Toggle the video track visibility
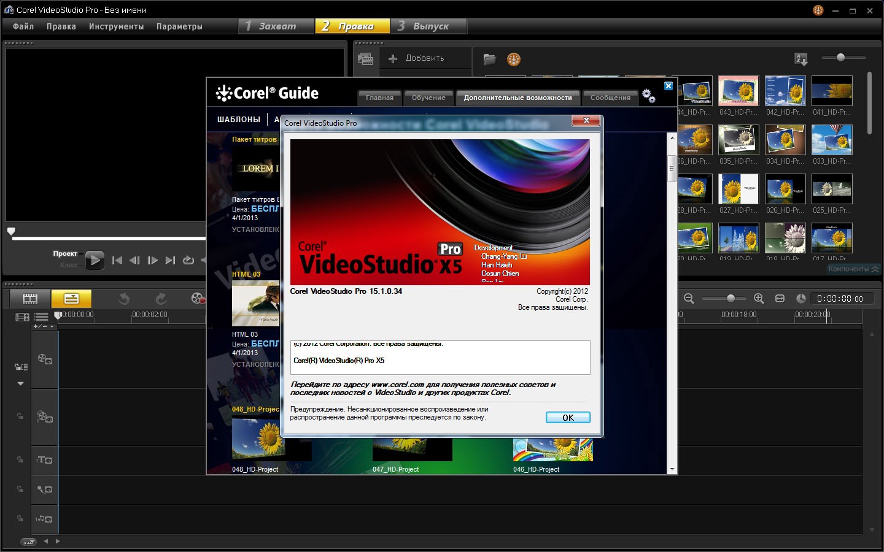Image resolution: width=884 pixels, height=552 pixels. pyautogui.click(x=45, y=359)
